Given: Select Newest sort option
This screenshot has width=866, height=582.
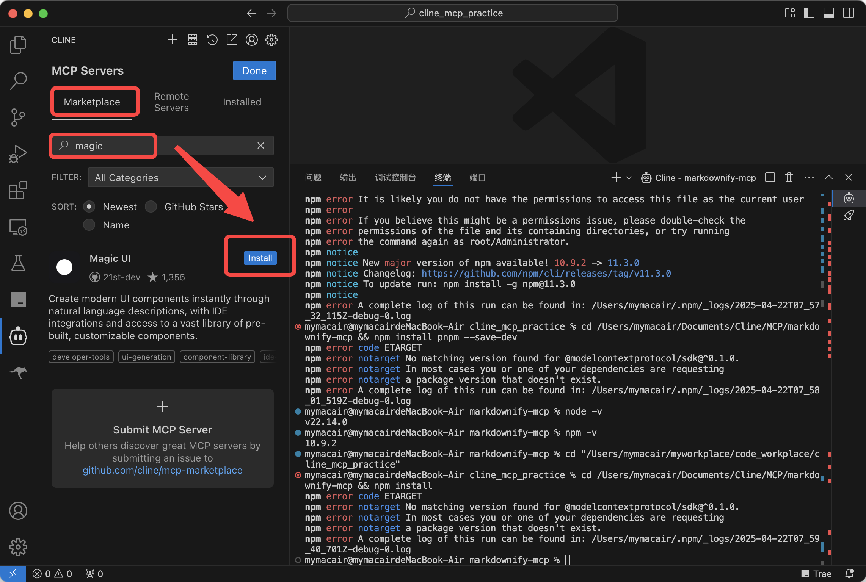Looking at the screenshot, I should point(89,207).
